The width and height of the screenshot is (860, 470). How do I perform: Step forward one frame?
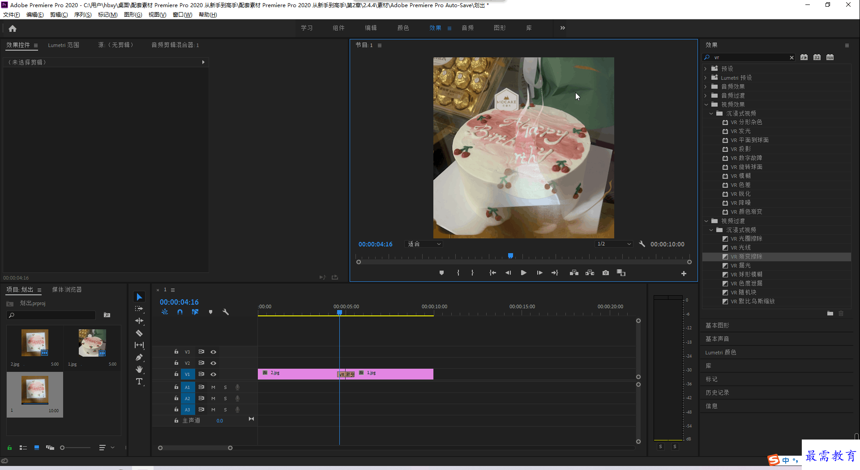click(x=539, y=273)
